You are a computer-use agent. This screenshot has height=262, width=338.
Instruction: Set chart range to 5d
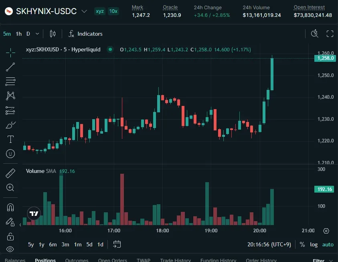coord(89,244)
